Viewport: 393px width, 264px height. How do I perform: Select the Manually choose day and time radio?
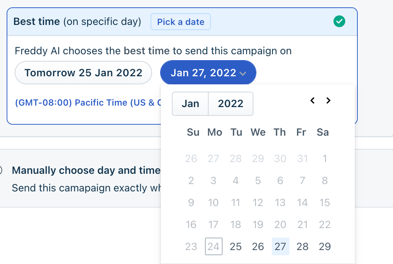click(1, 170)
